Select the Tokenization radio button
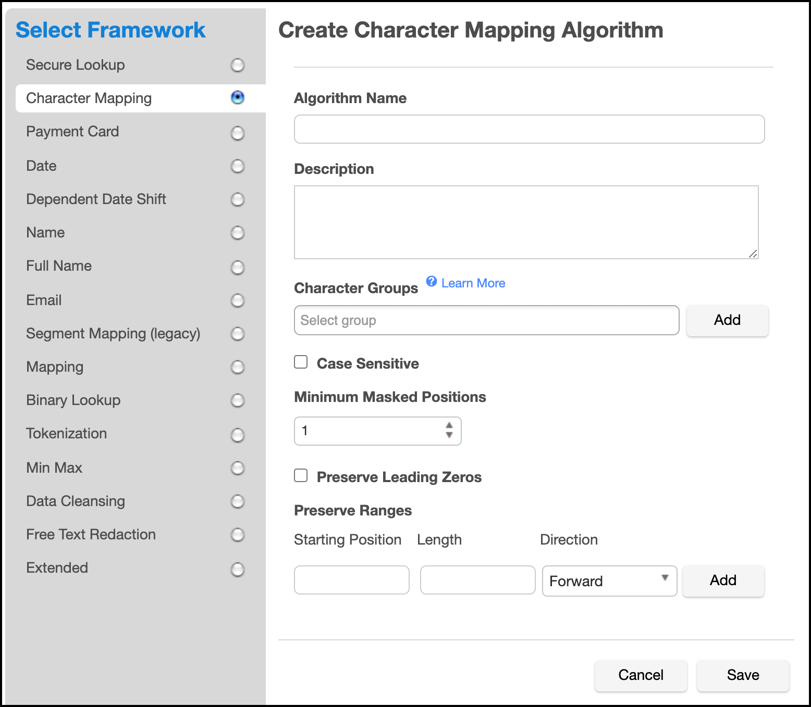 (x=238, y=435)
